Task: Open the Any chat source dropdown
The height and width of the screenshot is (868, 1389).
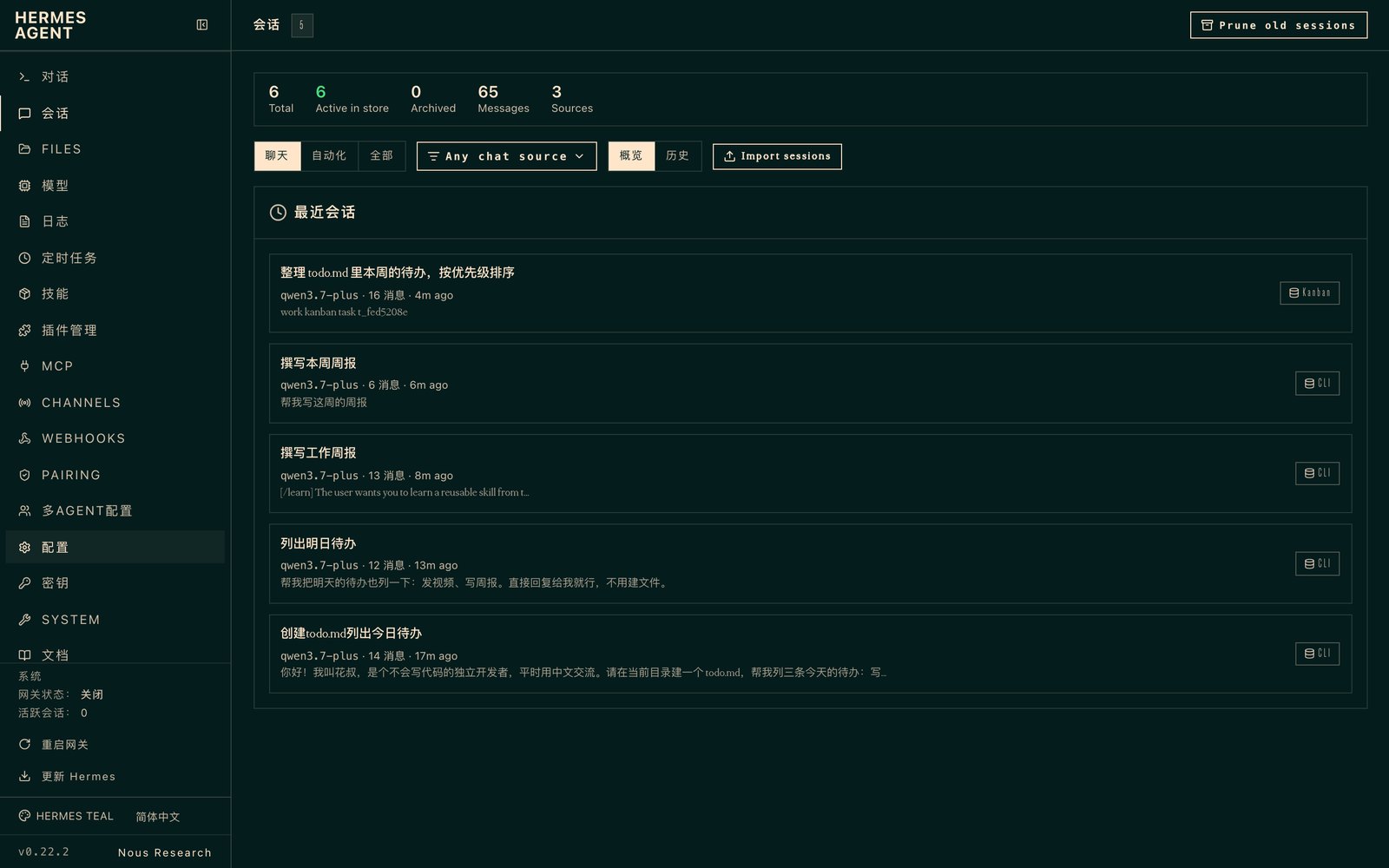Action: [507, 156]
